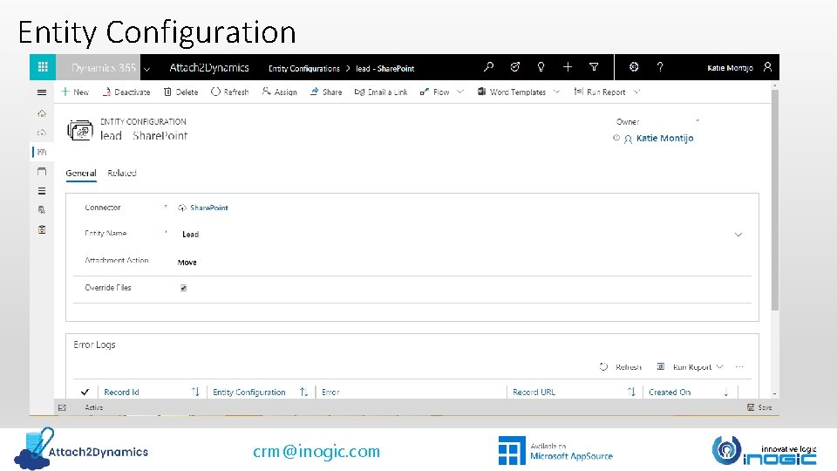Select the active entity configurations sidebar icon
Viewport: 837px width, 471px height.
pyautogui.click(x=42, y=152)
